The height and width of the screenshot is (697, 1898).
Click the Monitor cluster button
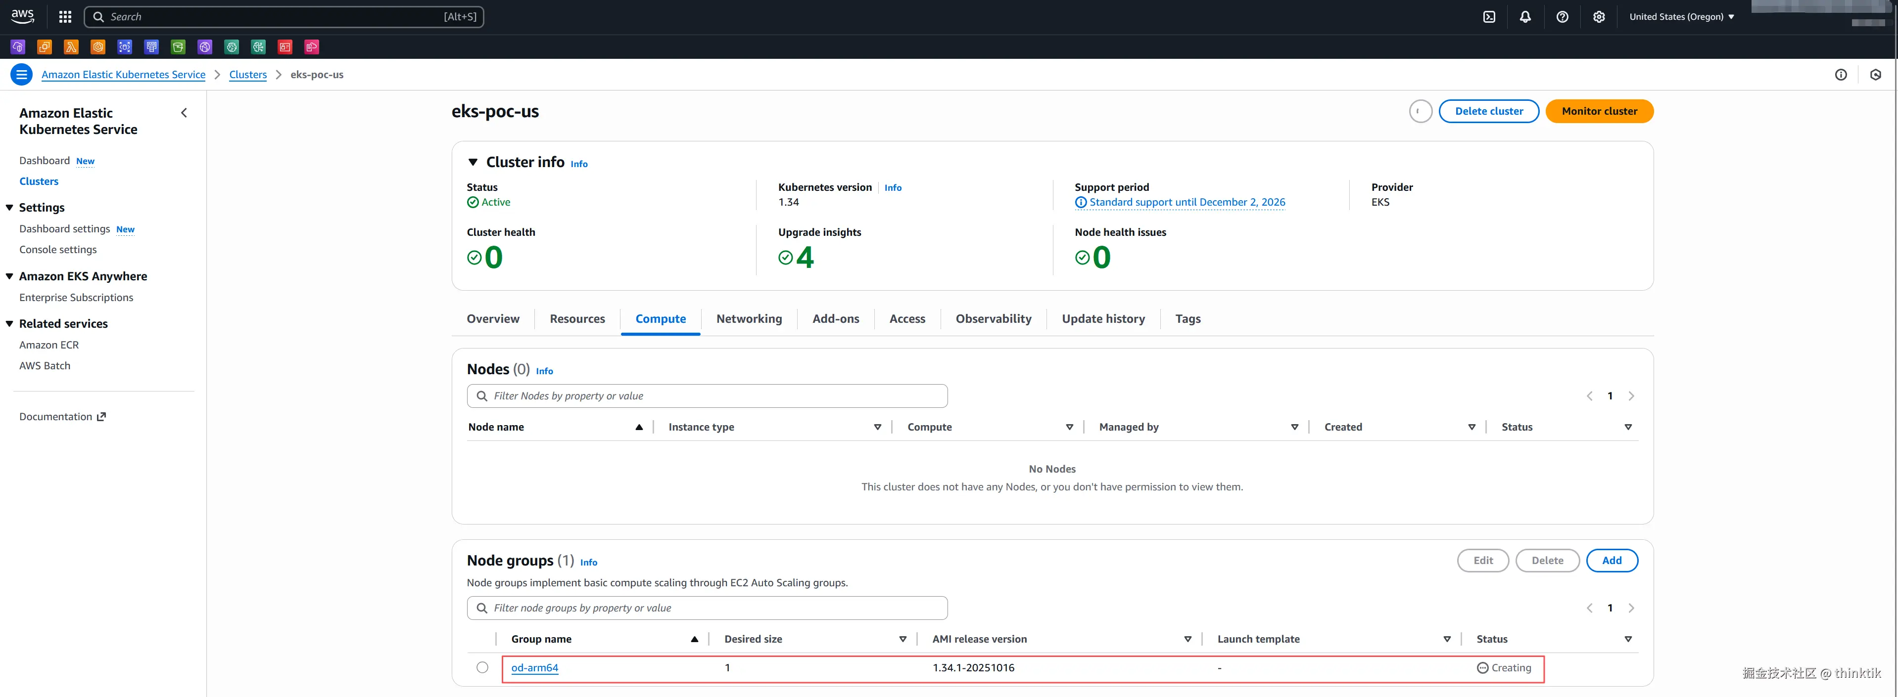[x=1599, y=111]
